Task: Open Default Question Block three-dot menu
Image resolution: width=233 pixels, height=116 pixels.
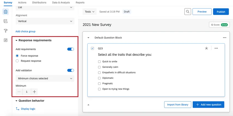Action: pos(225,38)
